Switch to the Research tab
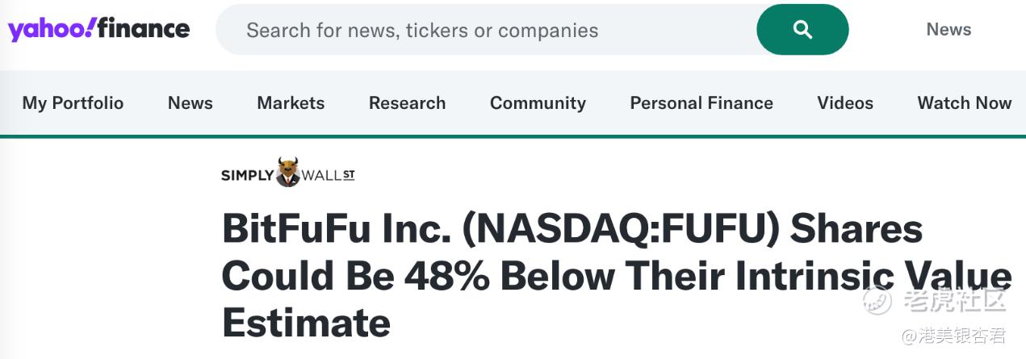 pyautogui.click(x=407, y=103)
